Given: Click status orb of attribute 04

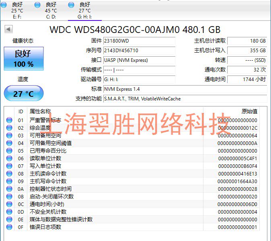Looking at the screenshot, I should click(x=9, y=143).
